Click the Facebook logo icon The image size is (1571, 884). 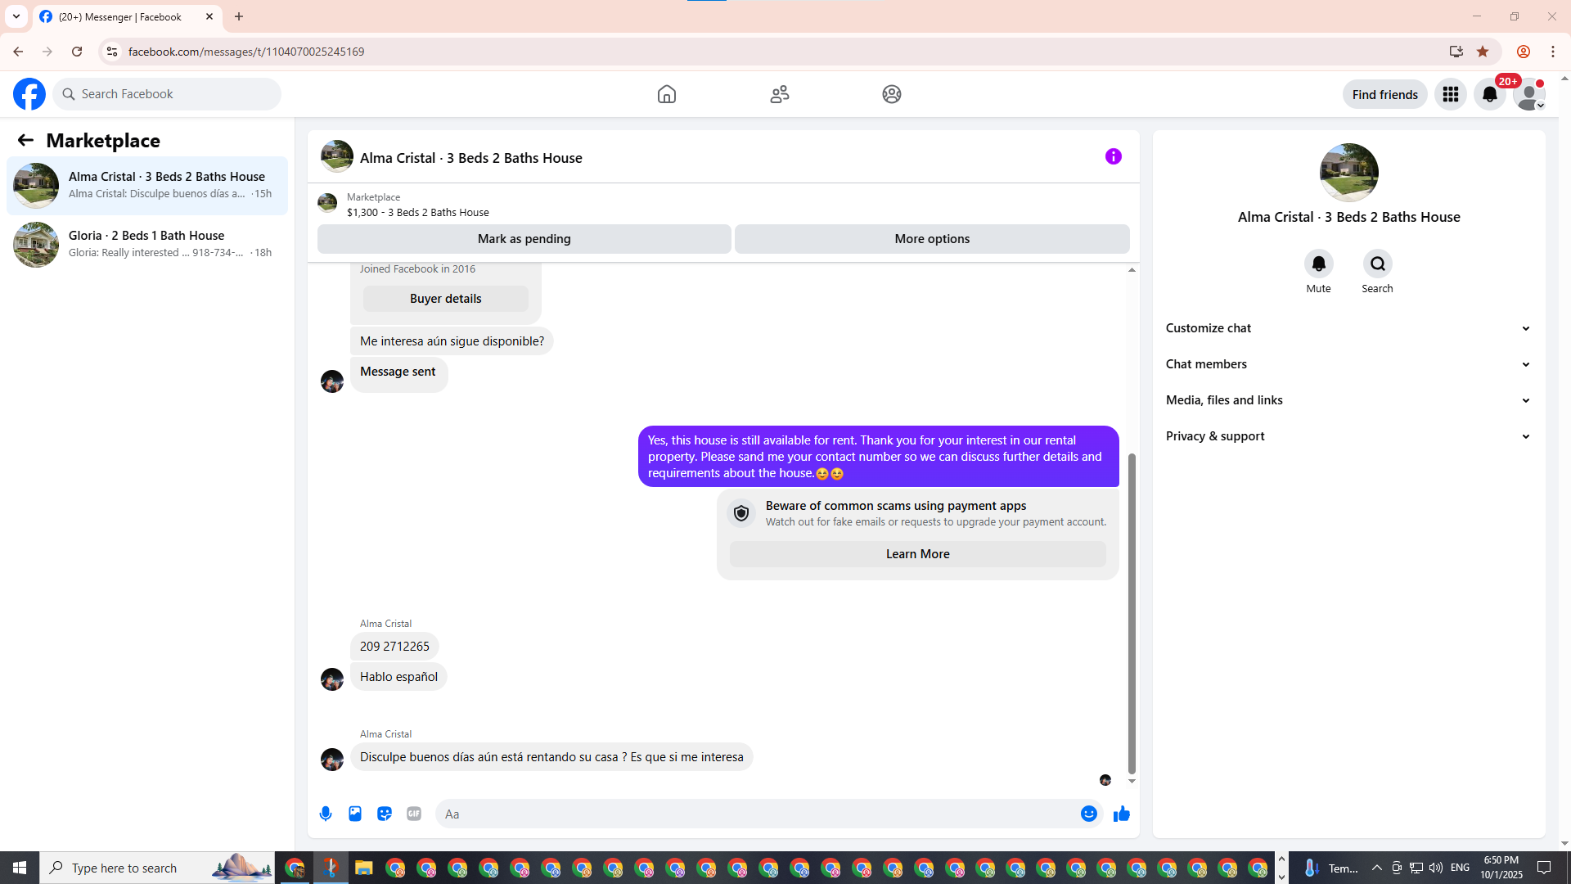pyautogui.click(x=29, y=94)
